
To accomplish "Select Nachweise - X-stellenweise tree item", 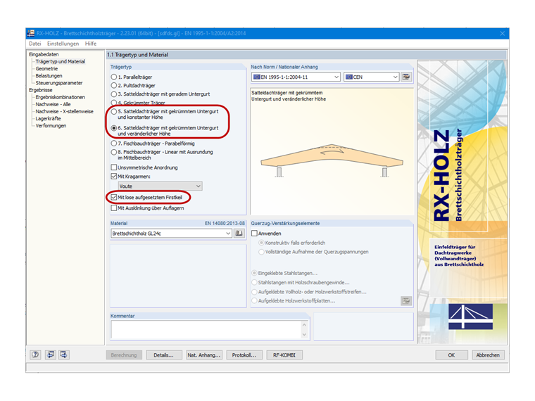I will point(64,111).
